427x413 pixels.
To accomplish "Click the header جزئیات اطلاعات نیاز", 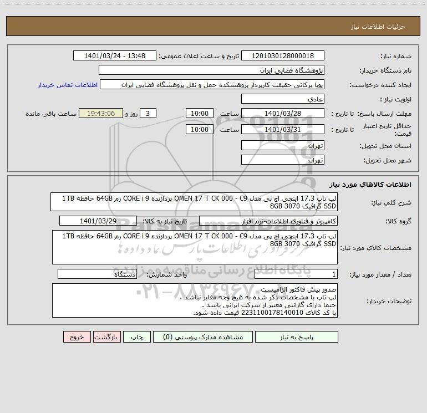I will pos(378,27).
